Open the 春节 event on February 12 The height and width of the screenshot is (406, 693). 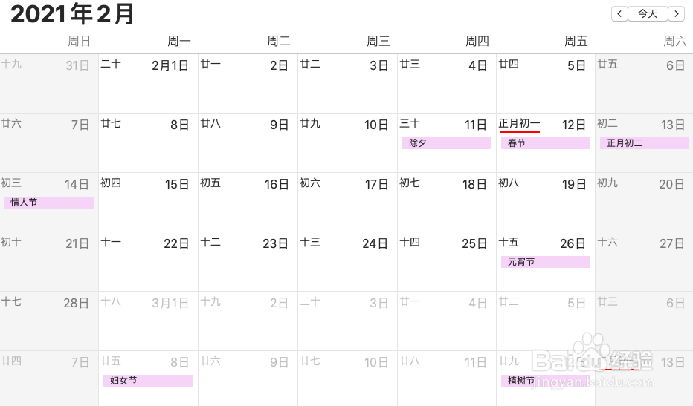[545, 143]
